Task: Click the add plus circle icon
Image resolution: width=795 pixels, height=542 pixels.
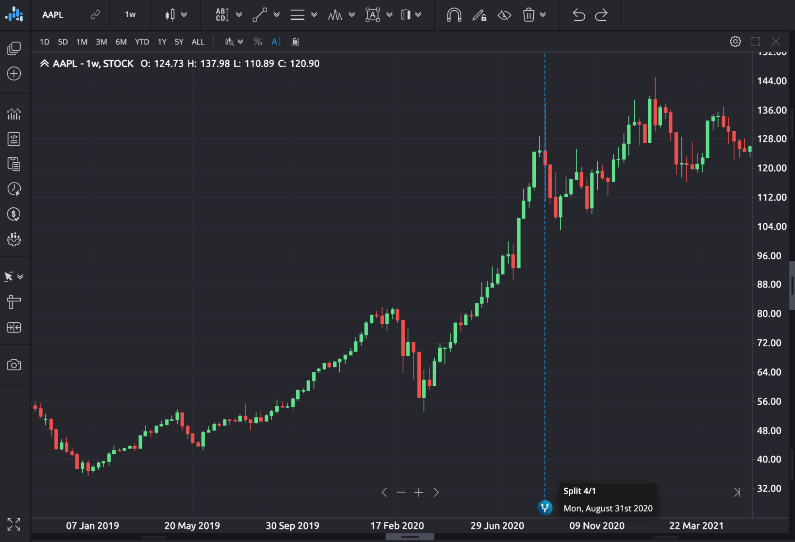Action: pyautogui.click(x=14, y=74)
